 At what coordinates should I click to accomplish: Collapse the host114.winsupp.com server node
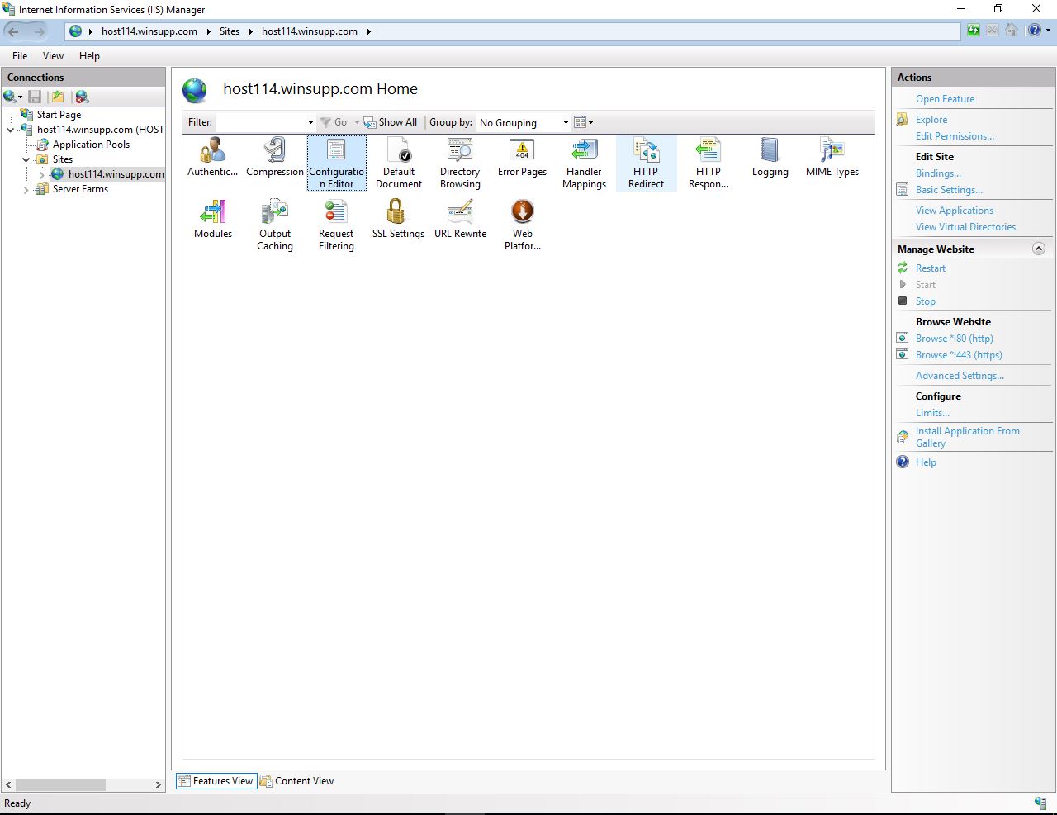[x=11, y=130]
